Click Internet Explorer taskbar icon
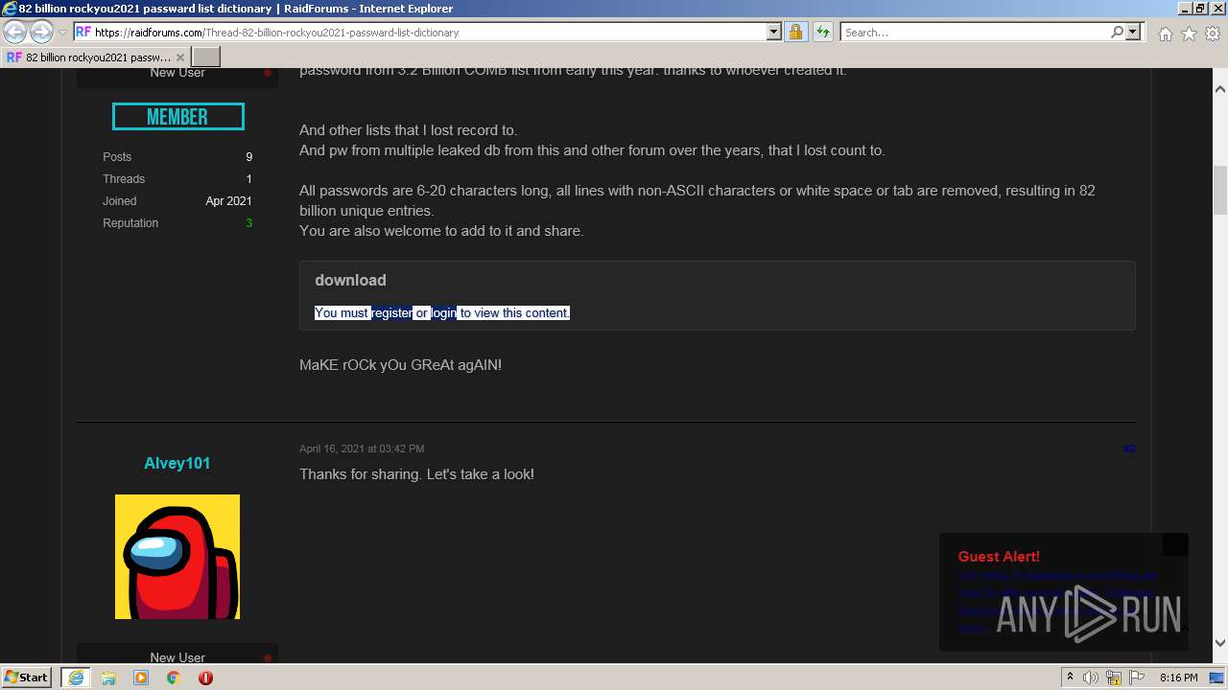This screenshot has width=1228, height=690. click(75, 678)
